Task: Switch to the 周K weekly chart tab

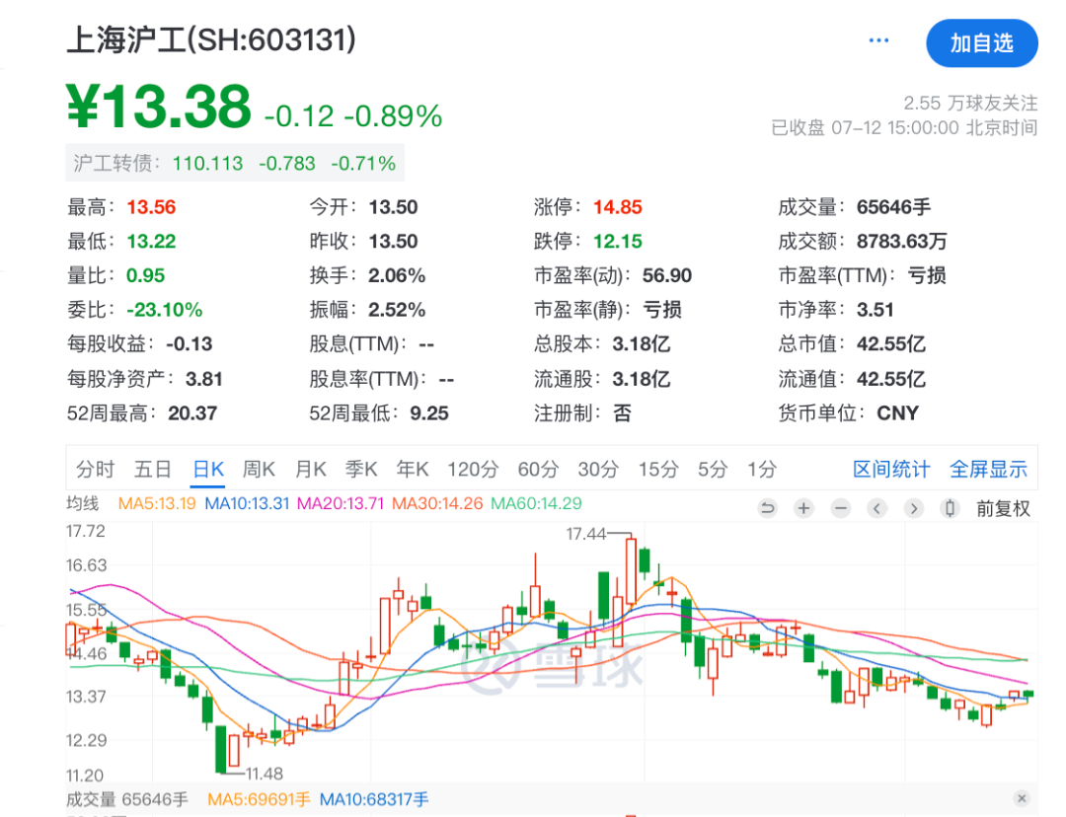Action: click(x=259, y=470)
